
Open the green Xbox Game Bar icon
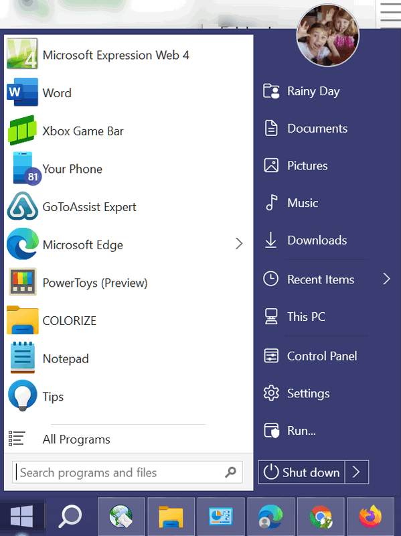pos(22,130)
